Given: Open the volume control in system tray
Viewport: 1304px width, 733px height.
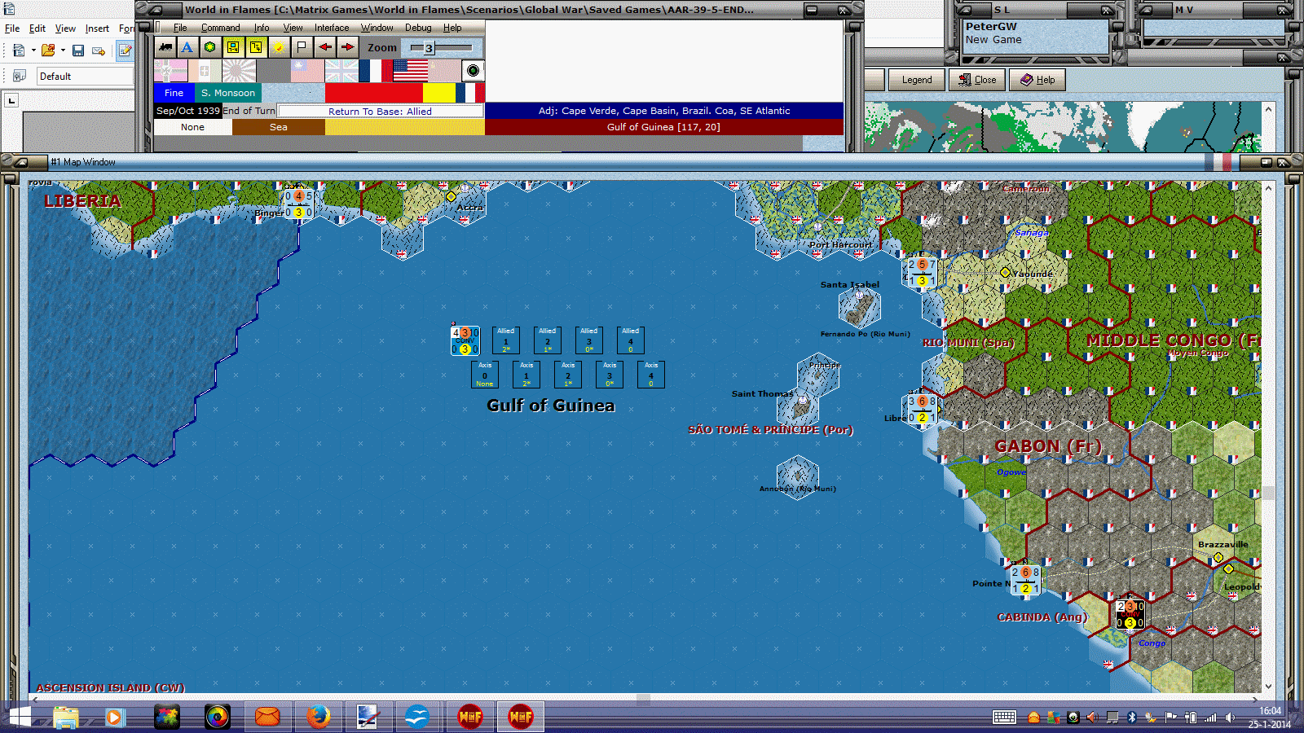Looking at the screenshot, I should point(1230,718).
